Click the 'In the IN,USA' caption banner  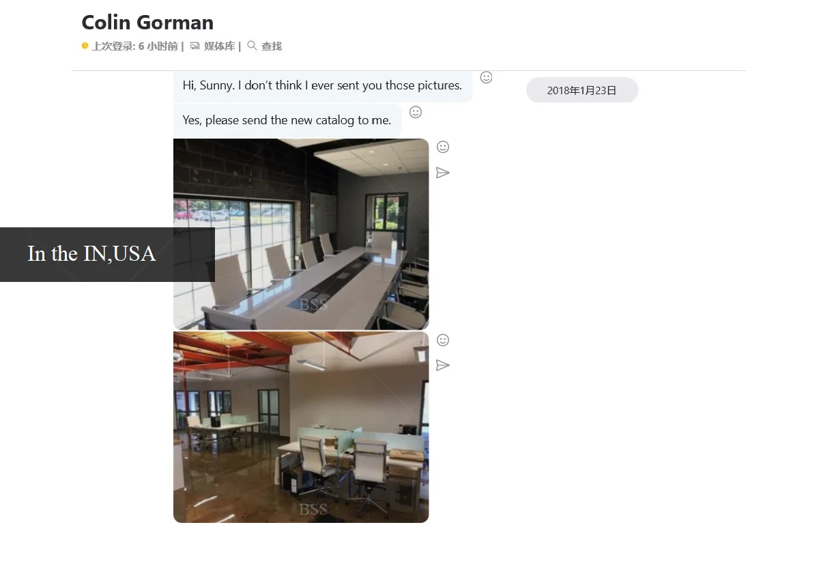(x=107, y=254)
